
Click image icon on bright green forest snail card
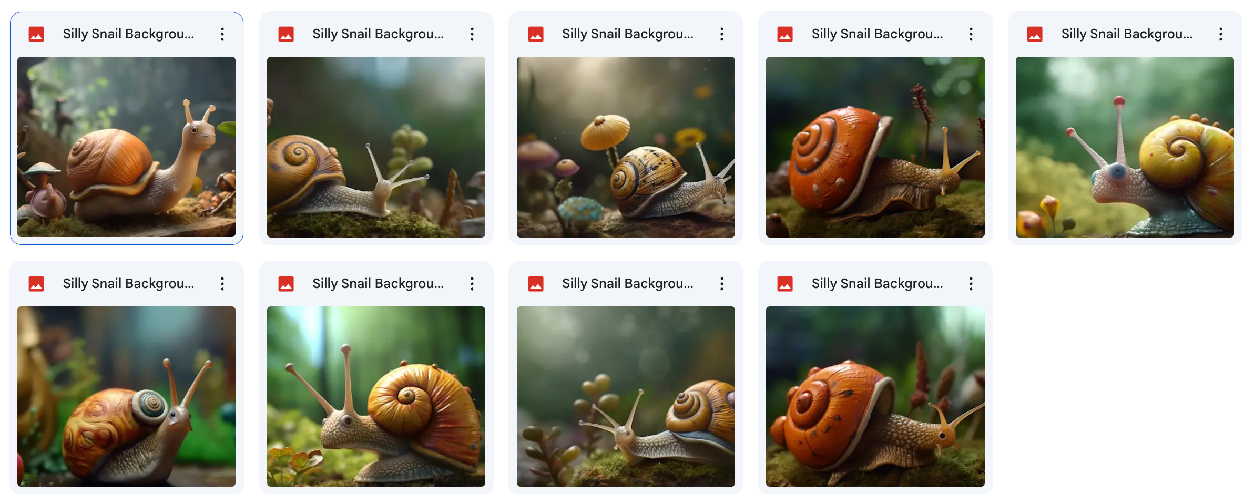click(x=286, y=284)
